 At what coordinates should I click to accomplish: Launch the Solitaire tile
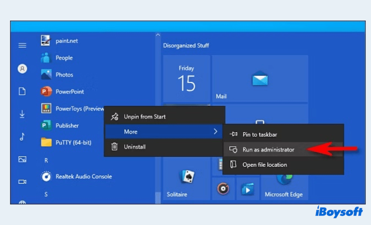coord(186,179)
